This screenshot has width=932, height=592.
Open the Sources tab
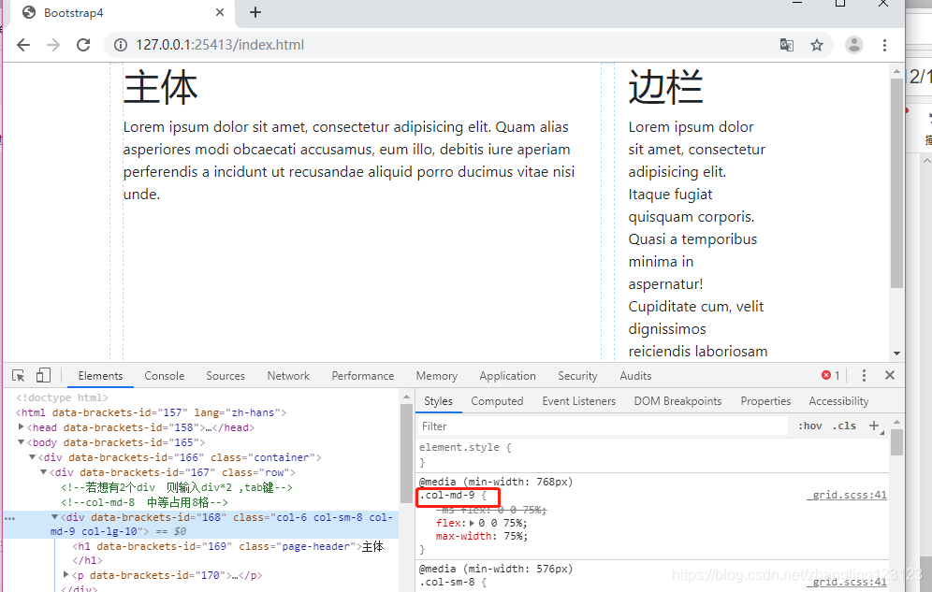coord(226,376)
